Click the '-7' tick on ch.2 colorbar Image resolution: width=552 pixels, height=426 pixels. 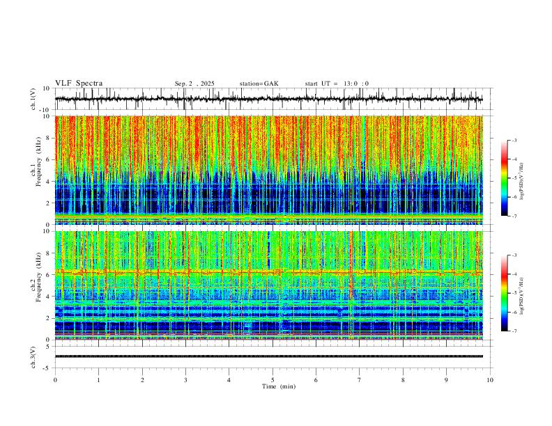coord(514,331)
